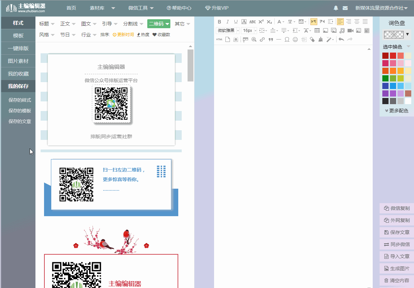Toggle underline formatting in editor toolbar
Image resolution: width=414 pixels, height=288 pixels.
pos(236,22)
